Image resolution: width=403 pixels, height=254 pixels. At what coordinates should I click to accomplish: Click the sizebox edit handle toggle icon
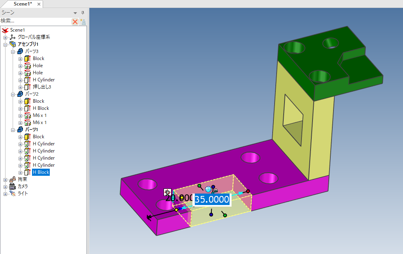point(167,192)
